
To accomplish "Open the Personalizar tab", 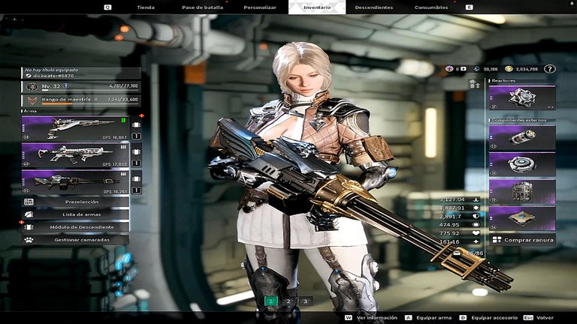I will (x=260, y=7).
